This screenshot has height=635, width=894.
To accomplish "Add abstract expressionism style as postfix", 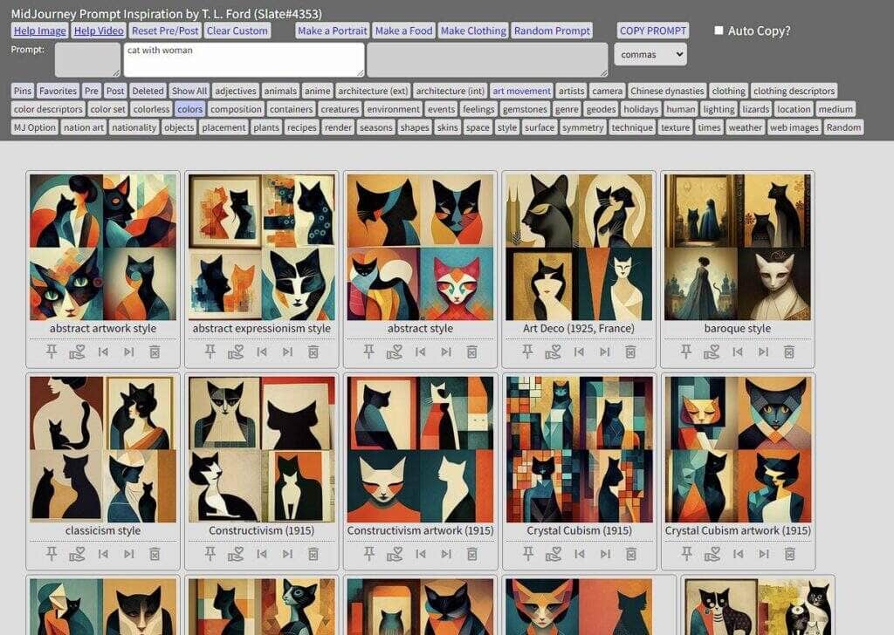I will click(x=287, y=352).
